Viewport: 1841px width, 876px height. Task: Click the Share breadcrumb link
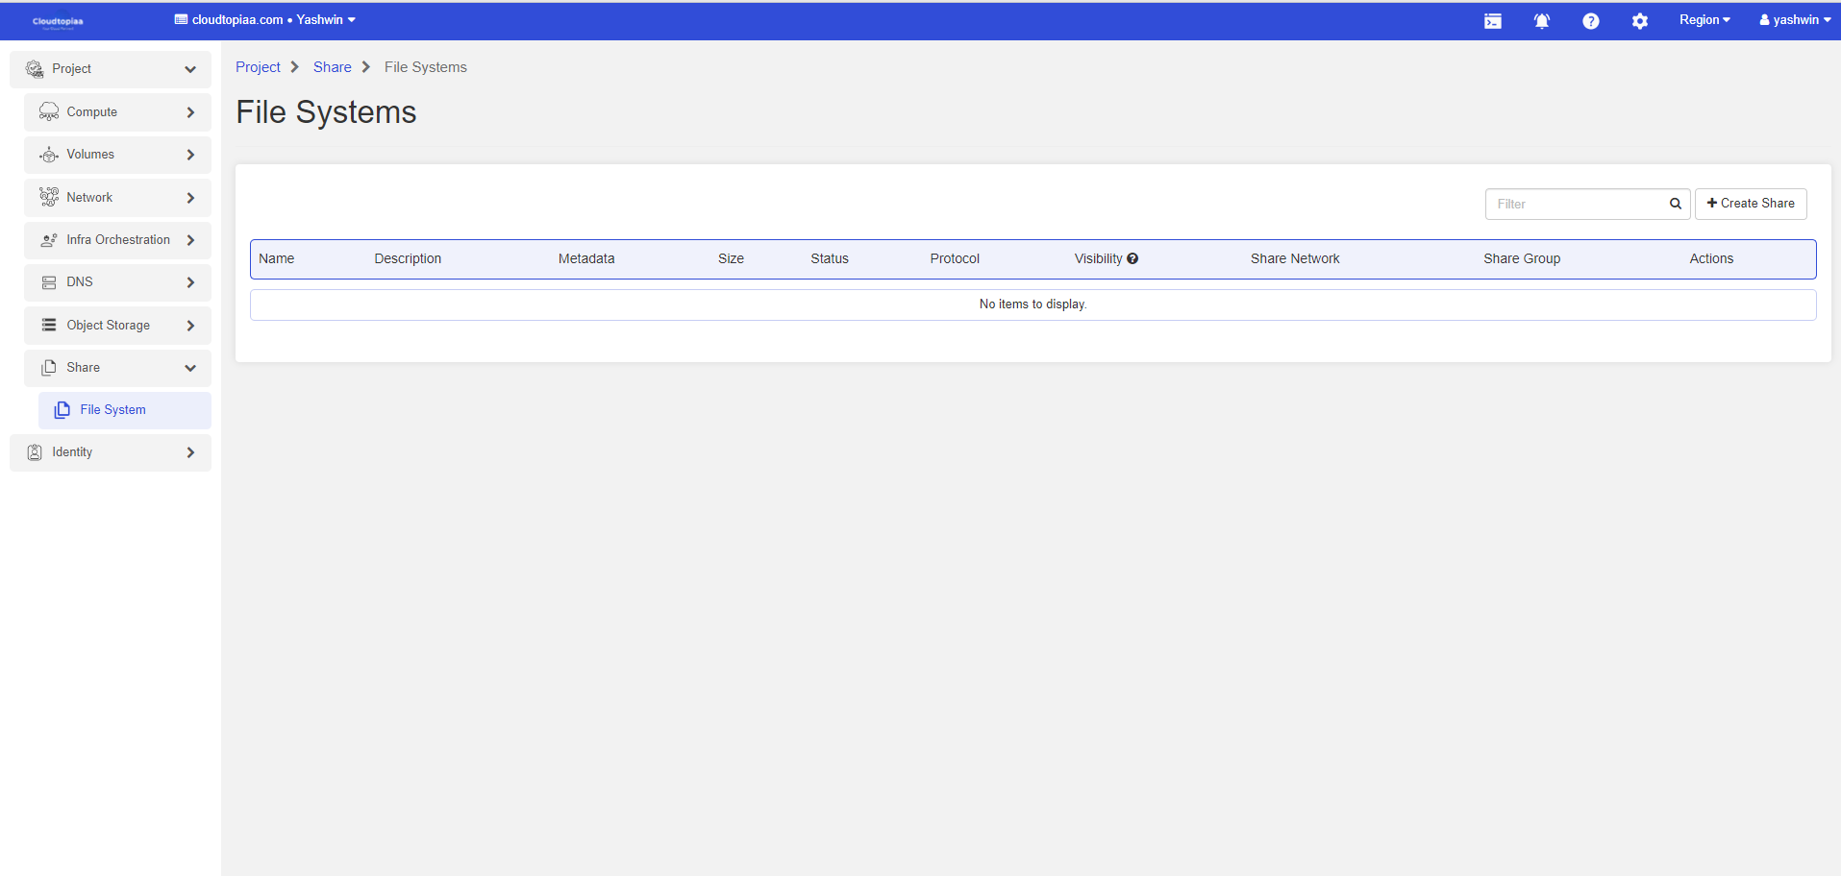tap(332, 67)
